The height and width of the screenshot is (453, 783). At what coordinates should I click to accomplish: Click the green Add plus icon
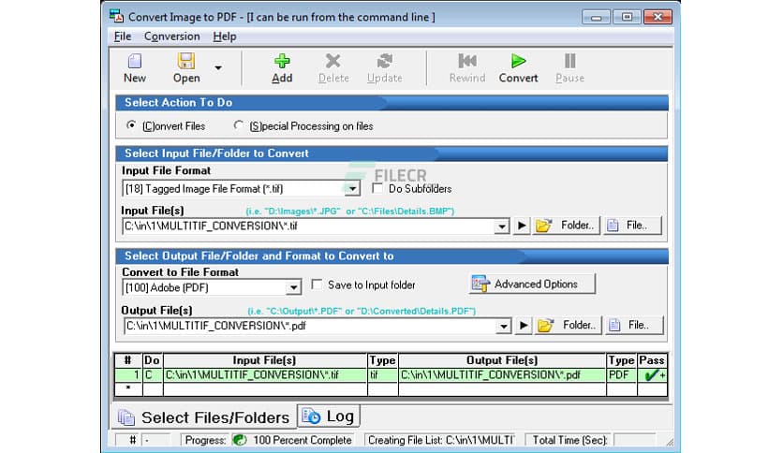click(x=282, y=62)
